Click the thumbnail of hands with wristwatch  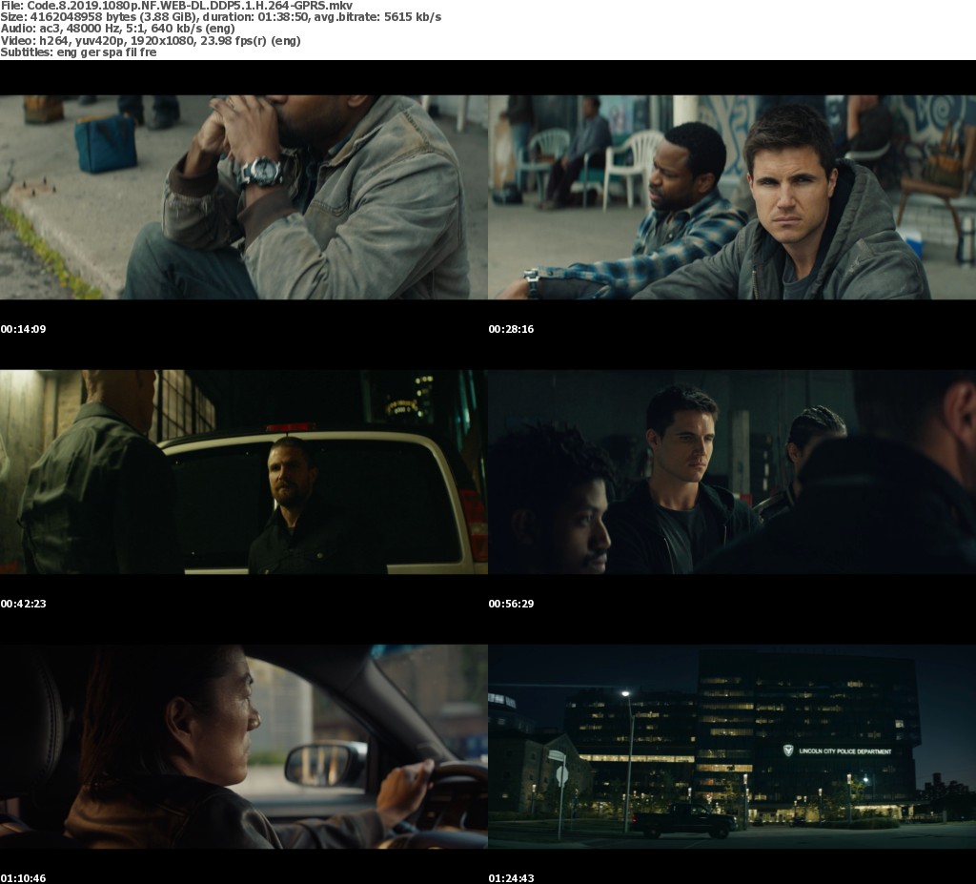[244, 197]
